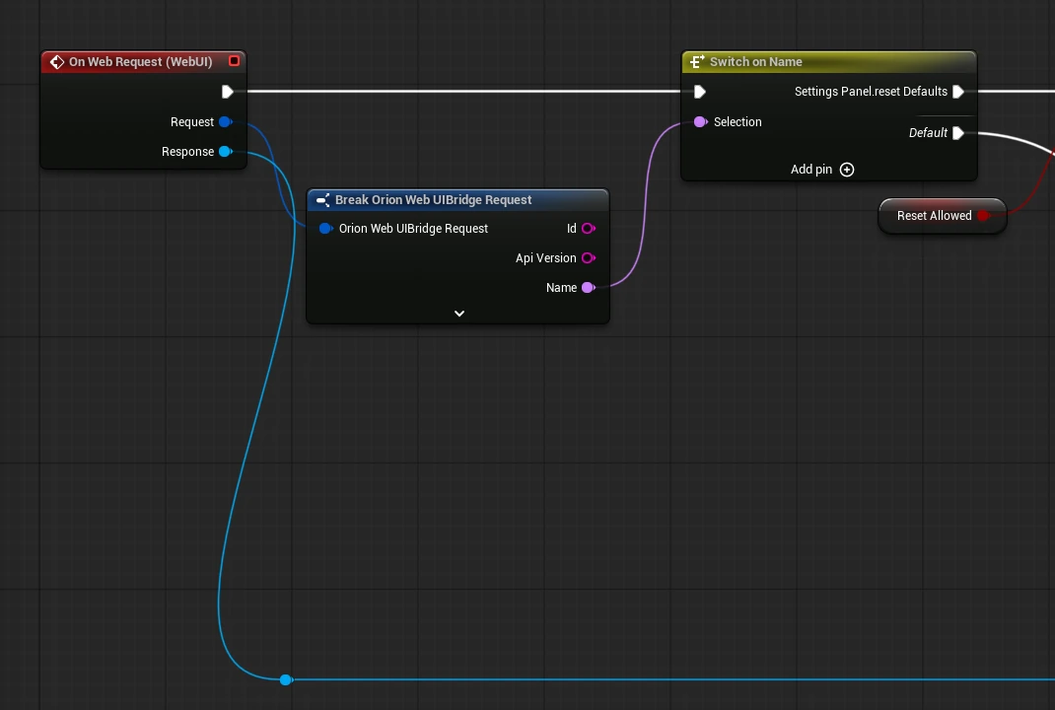
Task: Click the Api Version output pin
Action: click(588, 258)
